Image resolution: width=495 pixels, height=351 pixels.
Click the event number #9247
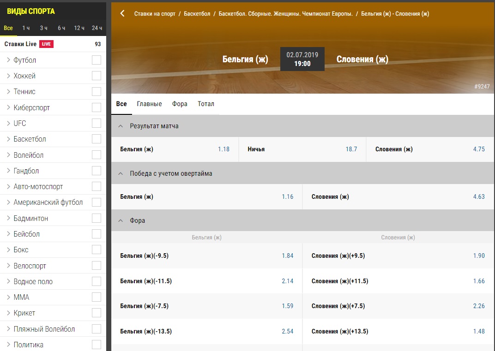click(482, 86)
